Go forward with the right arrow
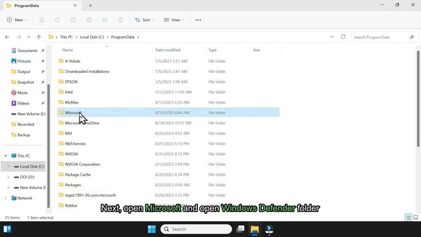421x237 pixels. click(18, 37)
